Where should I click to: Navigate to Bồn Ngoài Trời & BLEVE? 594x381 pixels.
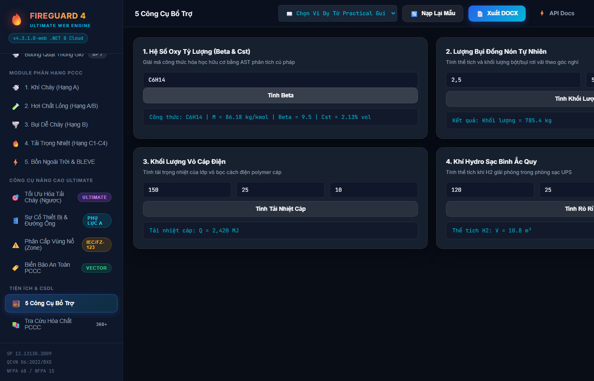point(61,162)
